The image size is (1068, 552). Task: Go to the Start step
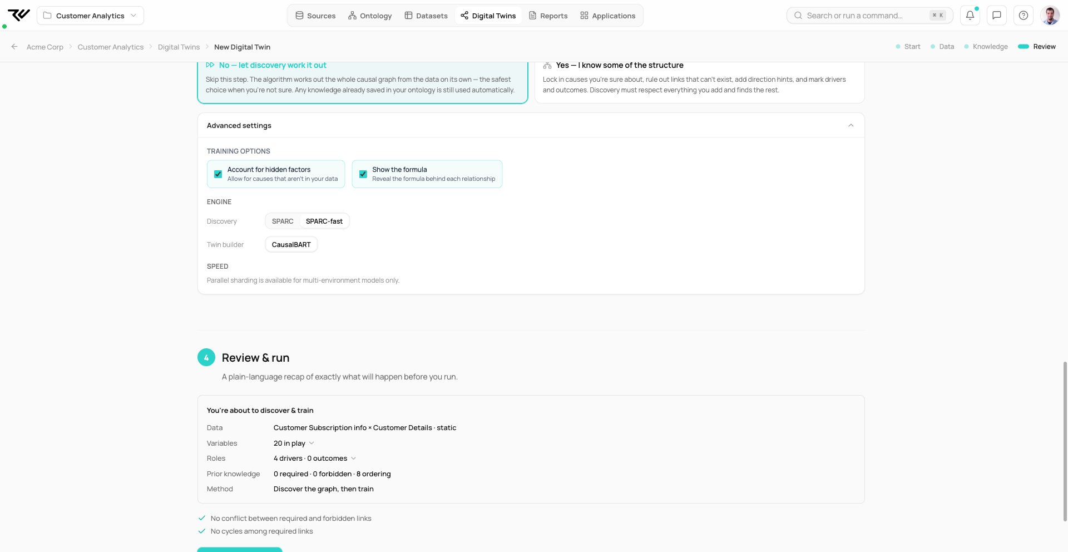pos(908,47)
